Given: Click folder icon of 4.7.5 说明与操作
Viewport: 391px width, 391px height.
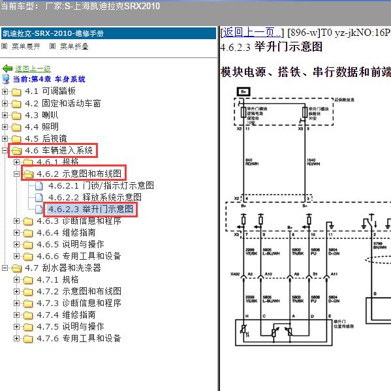Looking at the screenshot, I should [x=28, y=326].
